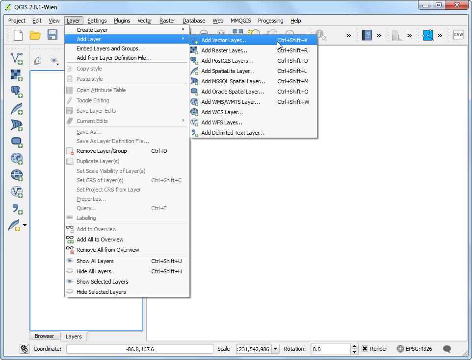Expand toolbar overflow chevron left of CSW icon

pos(440,35)
